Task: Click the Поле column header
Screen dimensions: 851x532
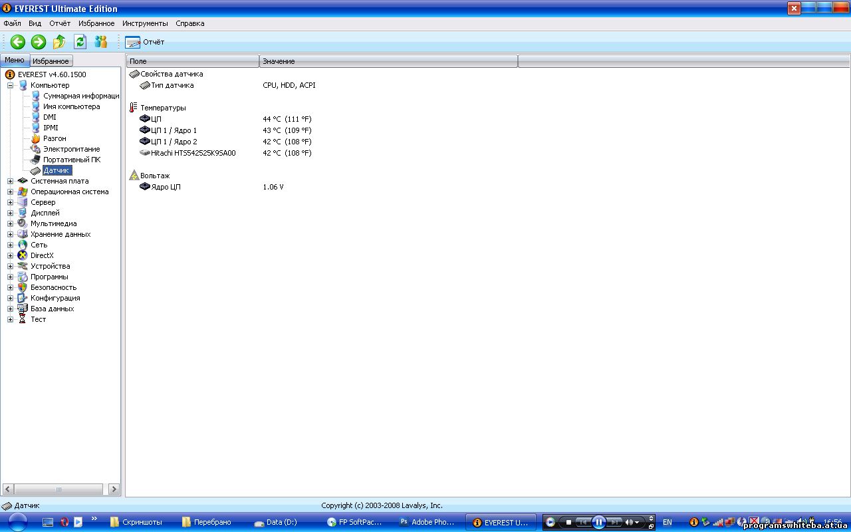Action: (x=193, y=61)
